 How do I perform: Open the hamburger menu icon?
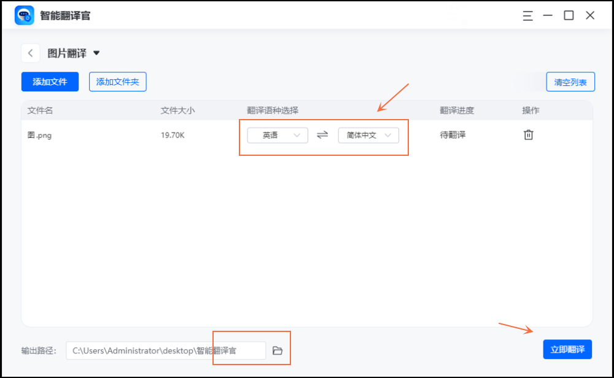pyautogui.click(x=528, y=16)
